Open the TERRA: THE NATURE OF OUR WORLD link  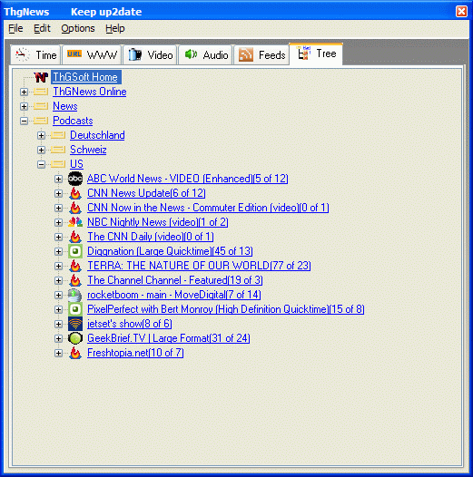199,266
